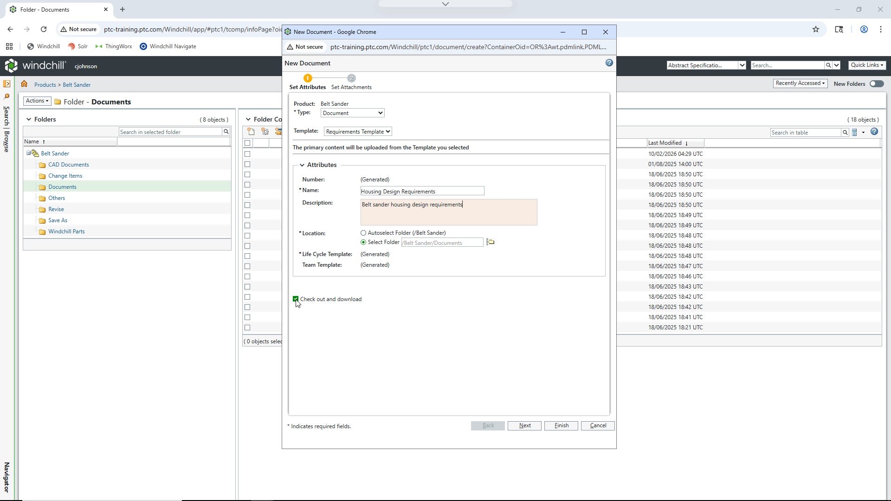Image resolution: width=891 pixels, height=501 pixels.
Task: Choose the Select Folder radio button
Action: pyautogui.click(x=363, y=242)
